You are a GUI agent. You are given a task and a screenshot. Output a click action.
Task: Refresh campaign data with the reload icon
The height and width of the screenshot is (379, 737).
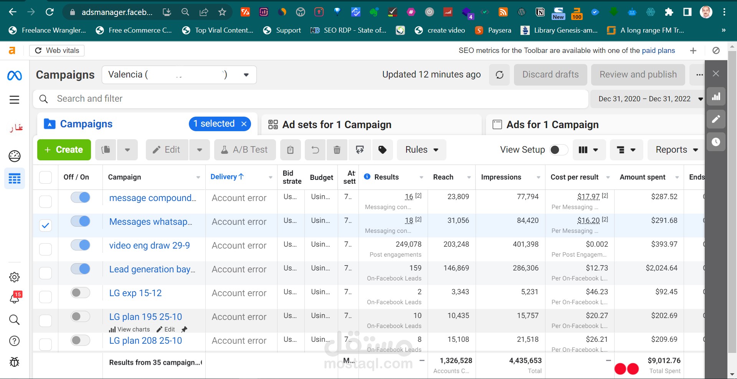pyautogui.click(x=499, y=75)
